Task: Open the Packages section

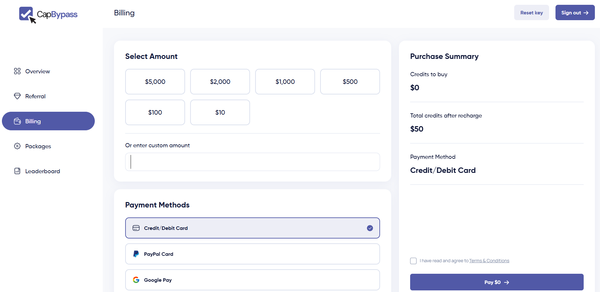Action: [48, 146]
